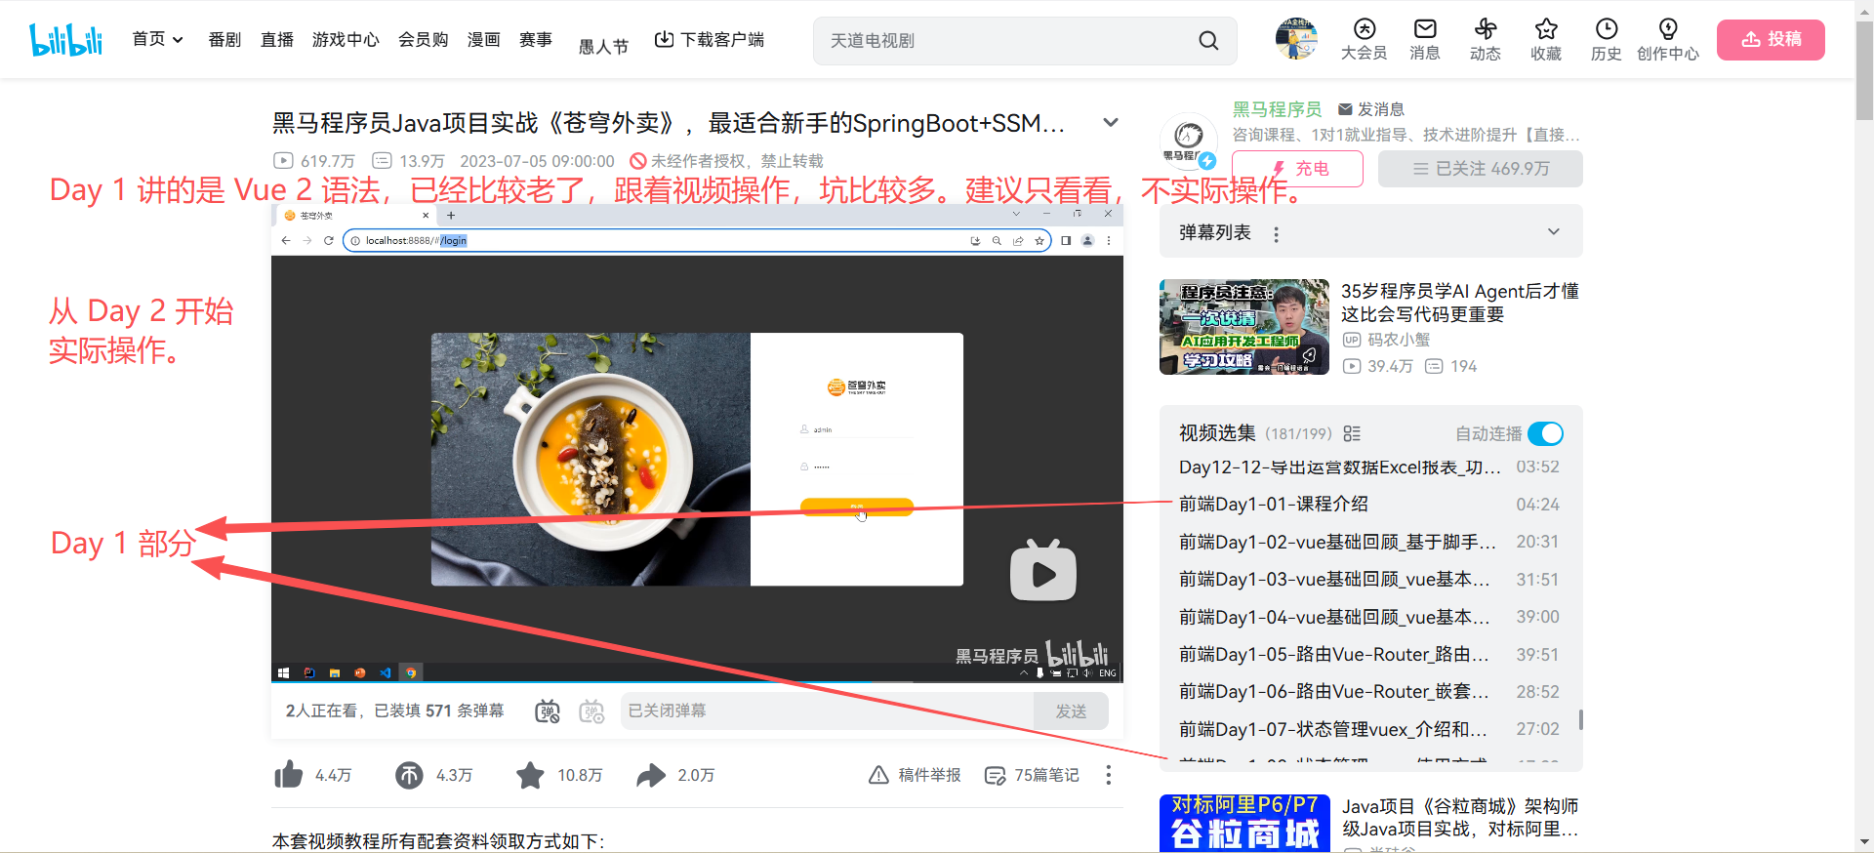Click the 稿件举报 report icon

point(878,775)
